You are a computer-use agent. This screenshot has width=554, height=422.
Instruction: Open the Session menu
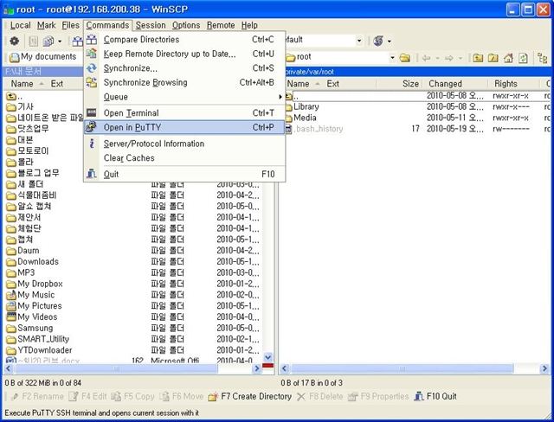pos(151,25)
